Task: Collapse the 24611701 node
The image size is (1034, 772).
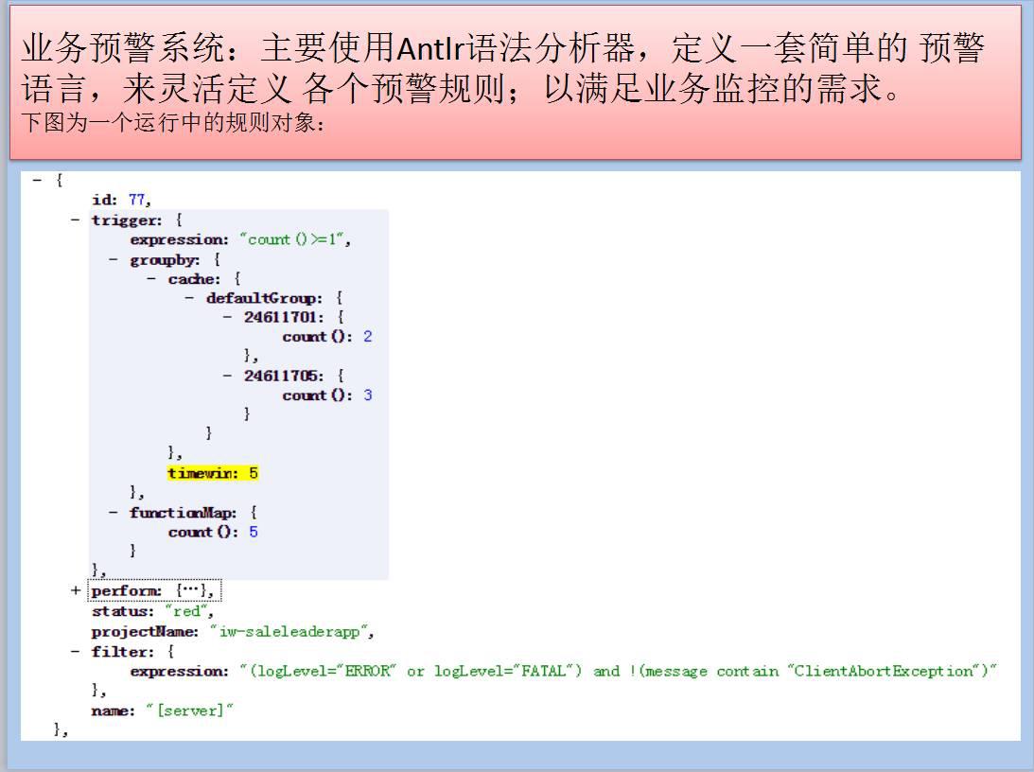Action: click(x=227, y=317)
